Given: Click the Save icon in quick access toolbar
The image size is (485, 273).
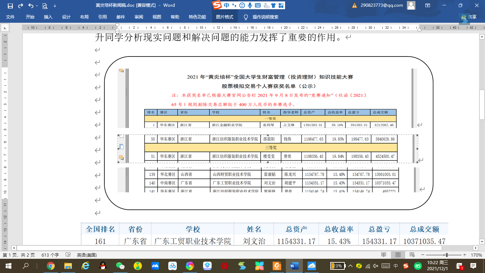Looking at the screenshot, I should pos(10,6).
